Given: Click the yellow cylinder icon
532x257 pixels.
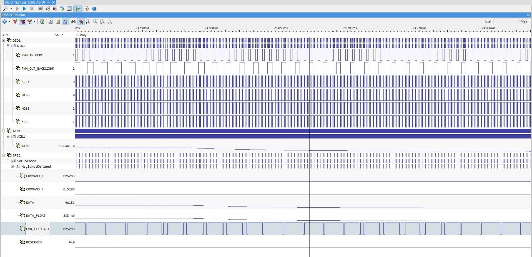Looking at the screenshot, I should [x=58, y=21].
